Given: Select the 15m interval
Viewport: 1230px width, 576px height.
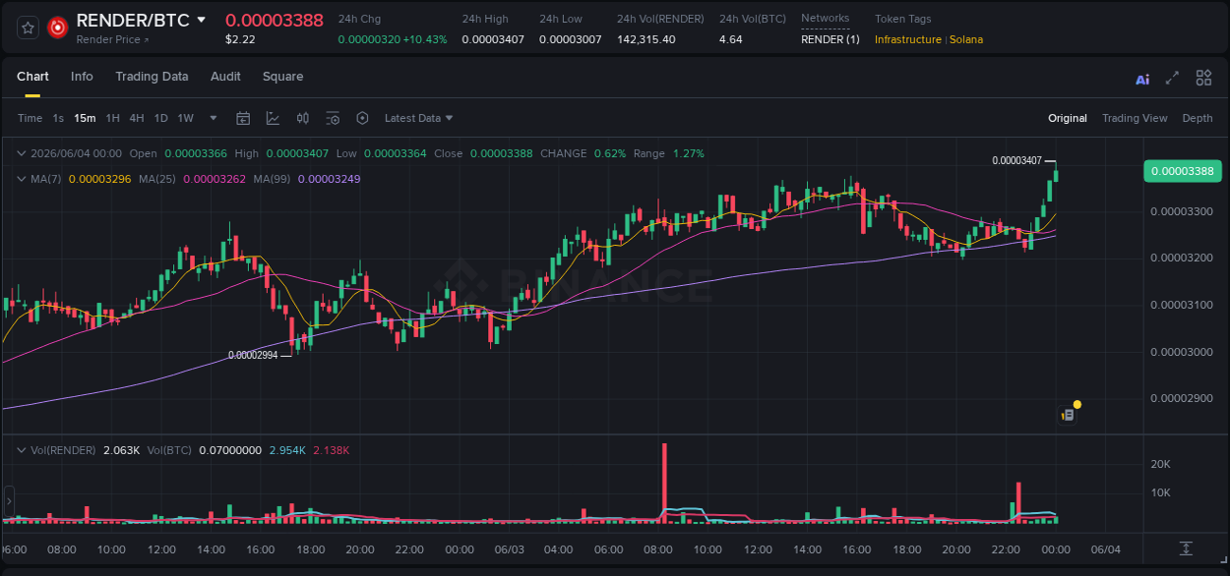Looking at the screenshot, I should (85, 118).
